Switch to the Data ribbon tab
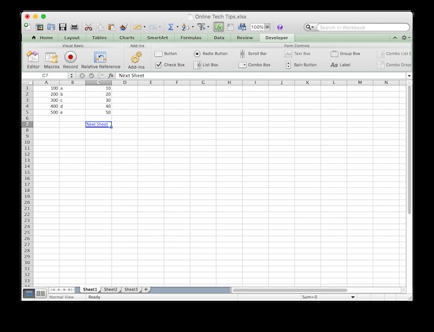This screenshot has width=434, height=332. 219,38
